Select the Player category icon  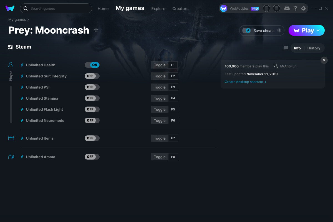tap(11, 65)
